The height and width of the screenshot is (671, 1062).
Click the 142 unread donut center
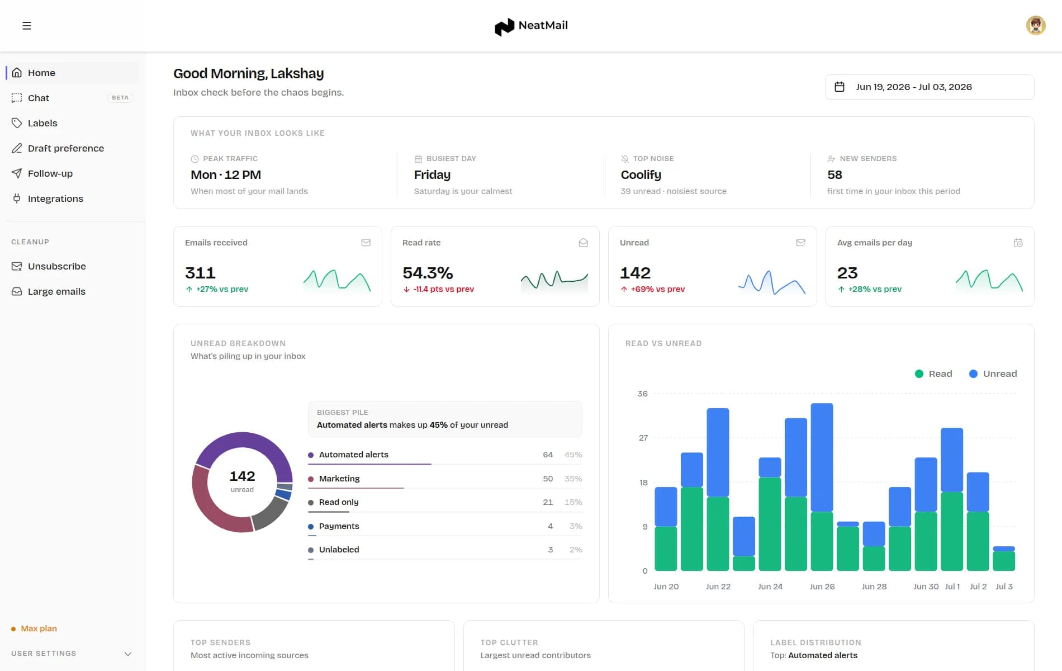(242, 481)
